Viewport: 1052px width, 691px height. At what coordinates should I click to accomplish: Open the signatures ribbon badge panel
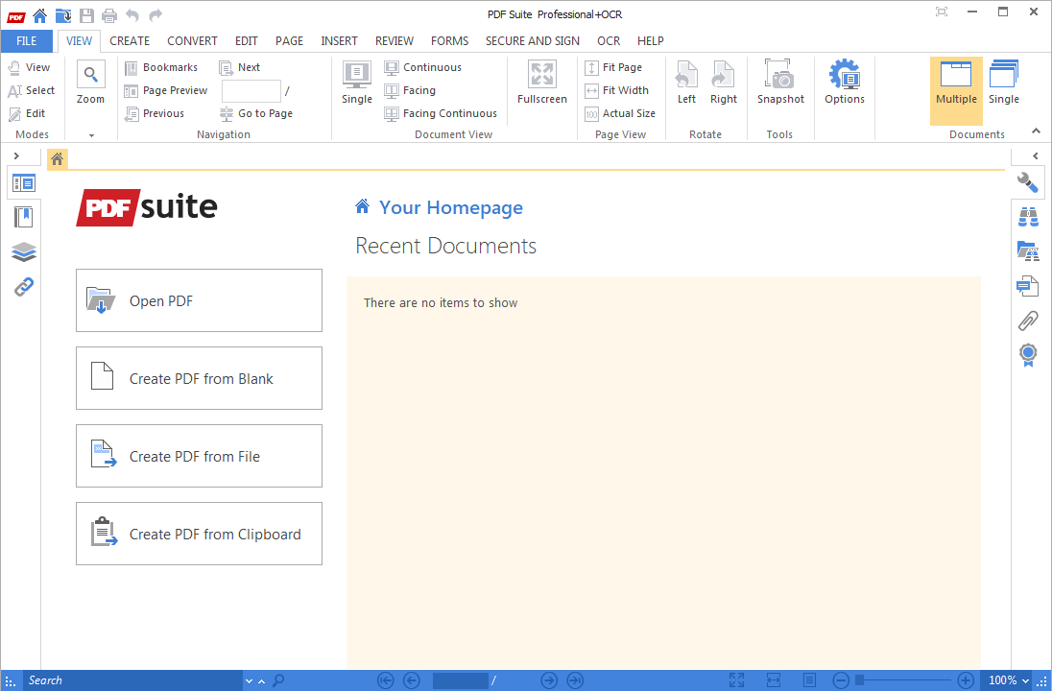(x=1028, y=355)
